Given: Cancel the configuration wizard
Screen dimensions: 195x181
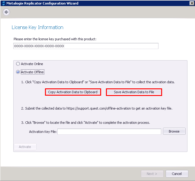Looking at the screenshot, I should [177, 174].
